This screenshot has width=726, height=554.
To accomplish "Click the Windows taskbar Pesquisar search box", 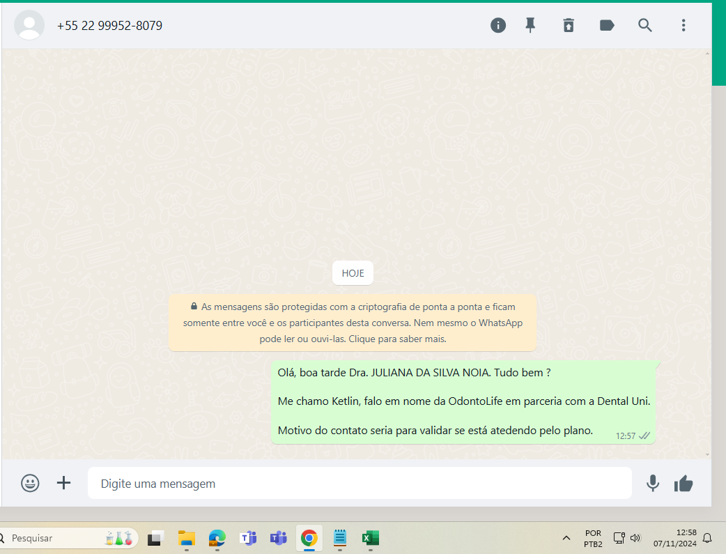I will [x=68, y=538].
